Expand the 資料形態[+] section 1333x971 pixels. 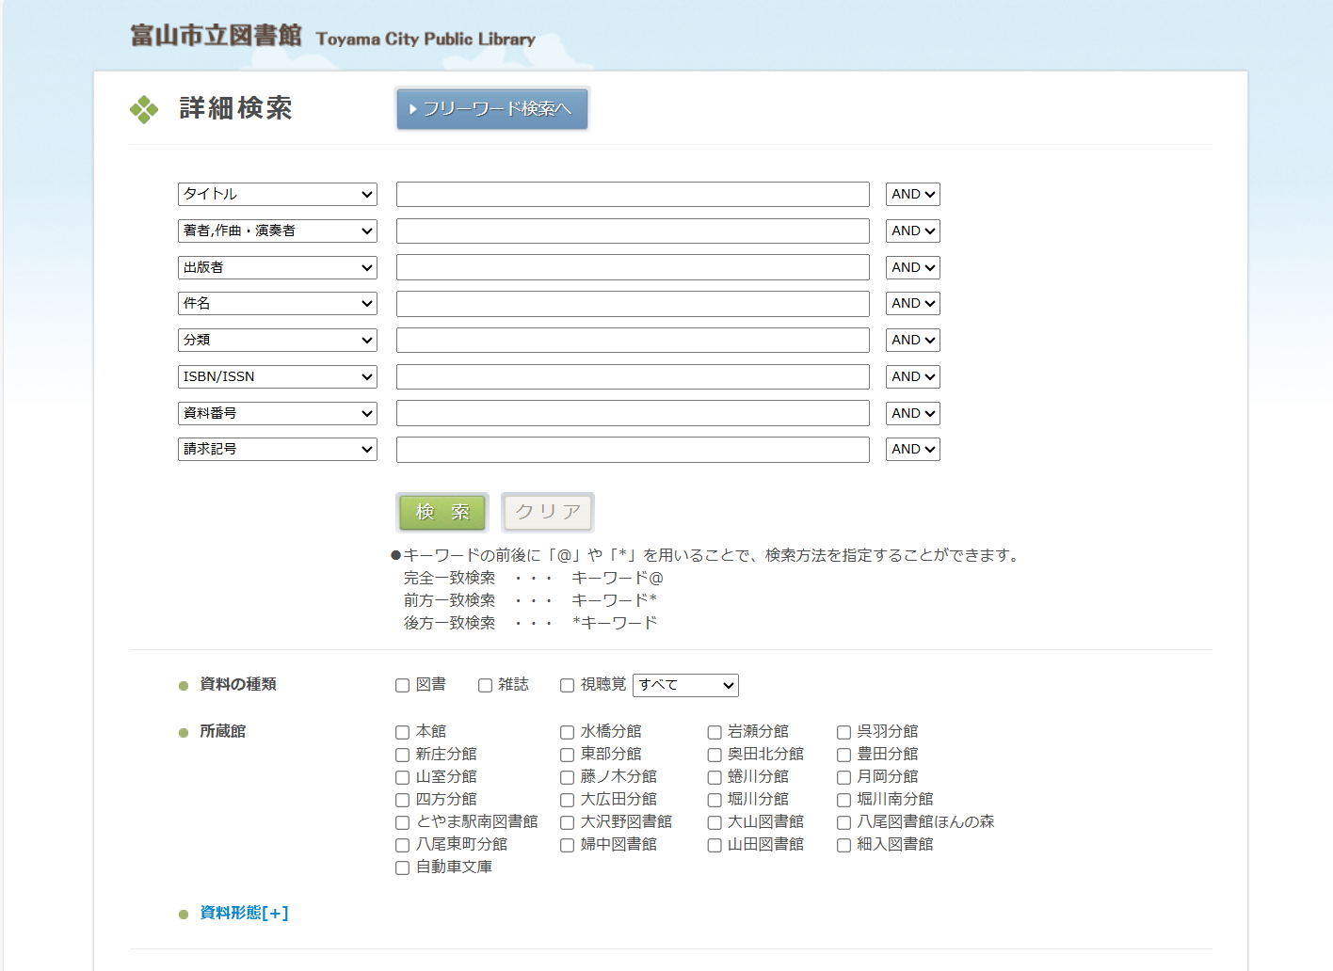[x=244, y=913]
